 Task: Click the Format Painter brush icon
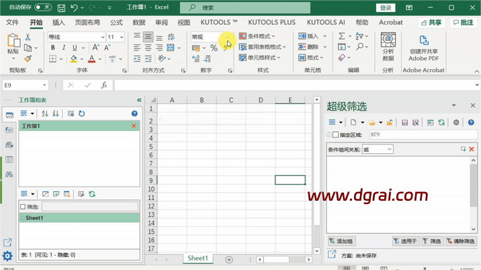click(x=28, y=58)
